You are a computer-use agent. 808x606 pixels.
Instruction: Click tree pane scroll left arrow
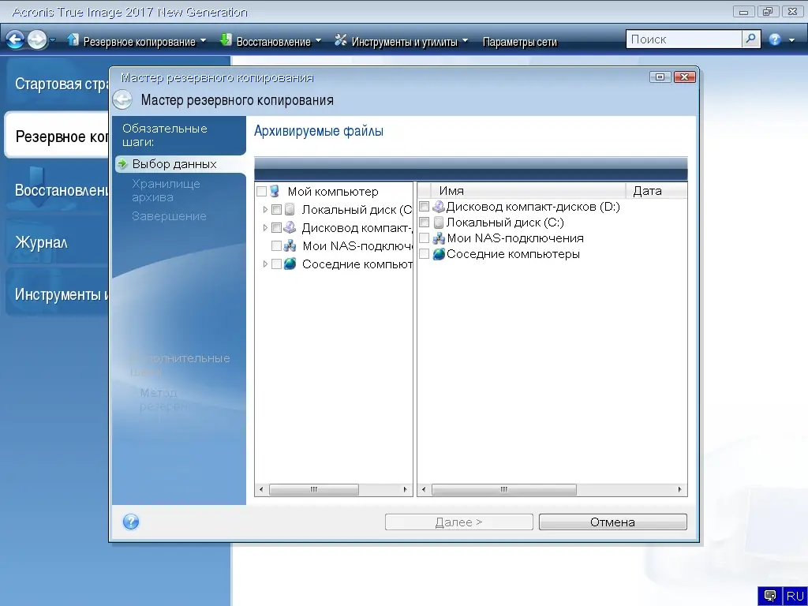(x=261, y=489)
